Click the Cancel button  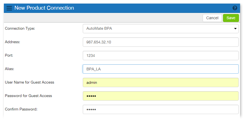click(x=212, y=18)
